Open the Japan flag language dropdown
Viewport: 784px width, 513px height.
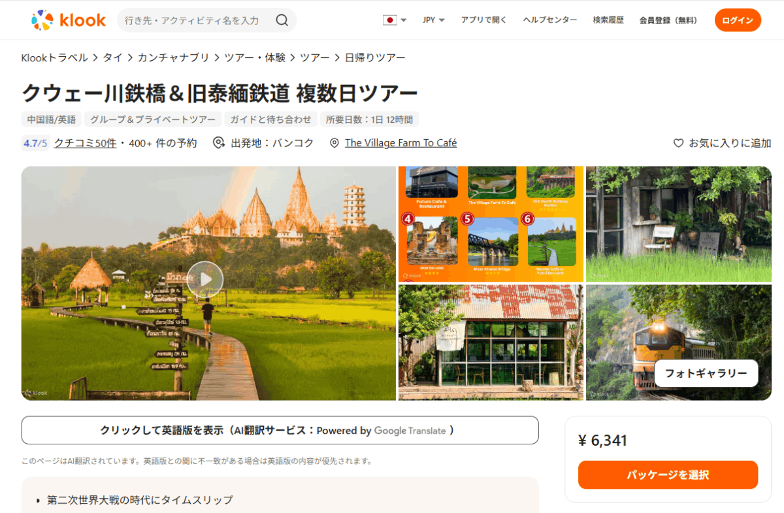click(395, 20)
